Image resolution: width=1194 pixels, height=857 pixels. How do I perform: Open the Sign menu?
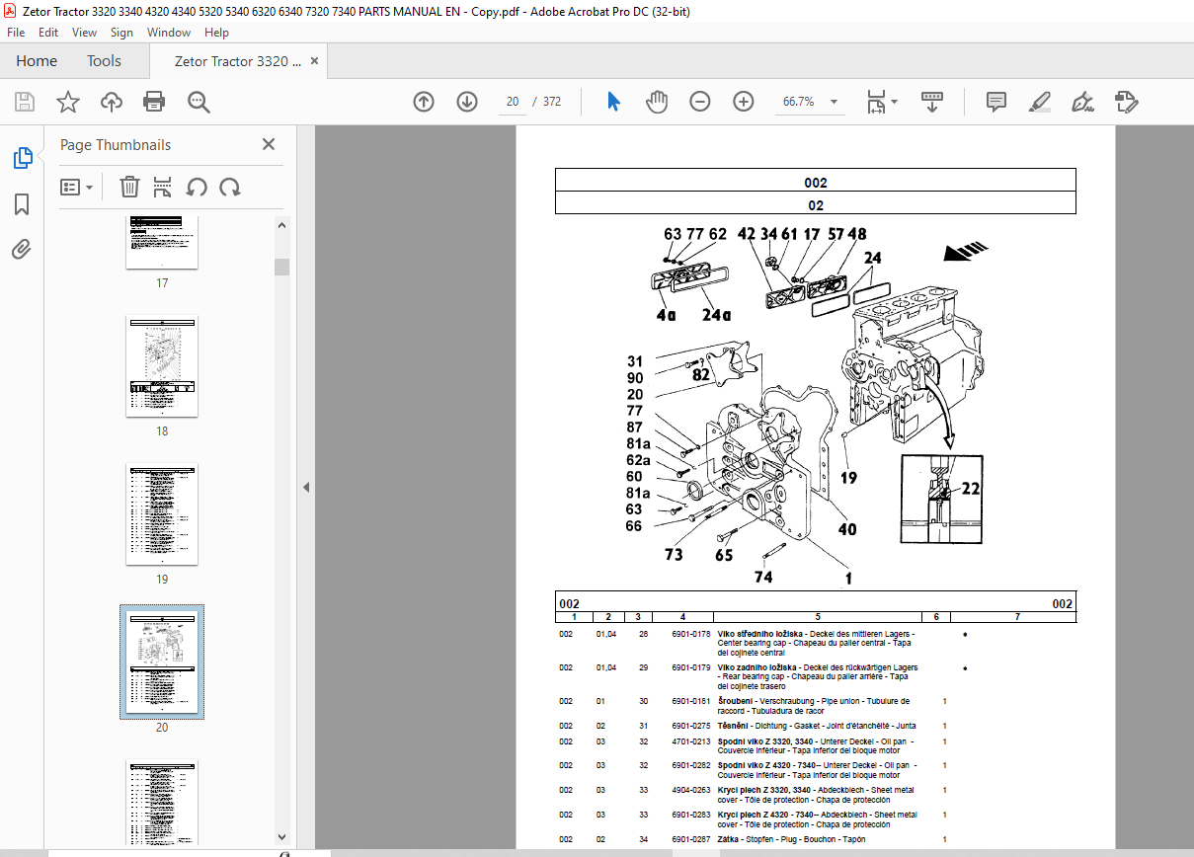[121, 33]
